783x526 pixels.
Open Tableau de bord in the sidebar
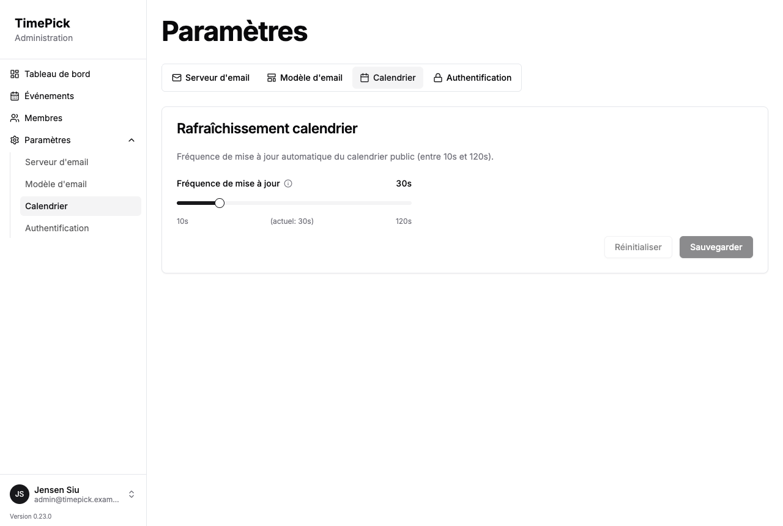(73, 74)
